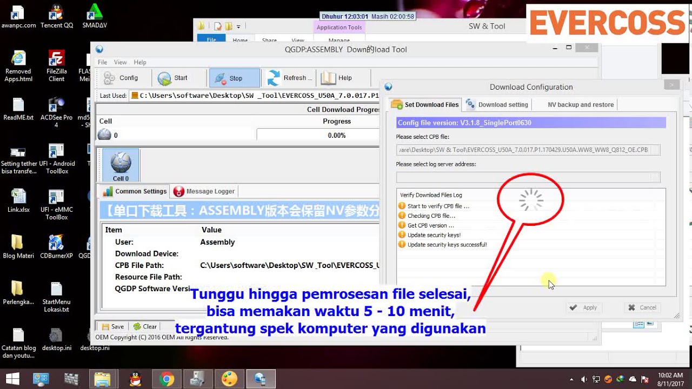Screen dimensions: 692x389
Task: Click the Assembly user value
Action: pyautogui.click(x=217, y=242)
